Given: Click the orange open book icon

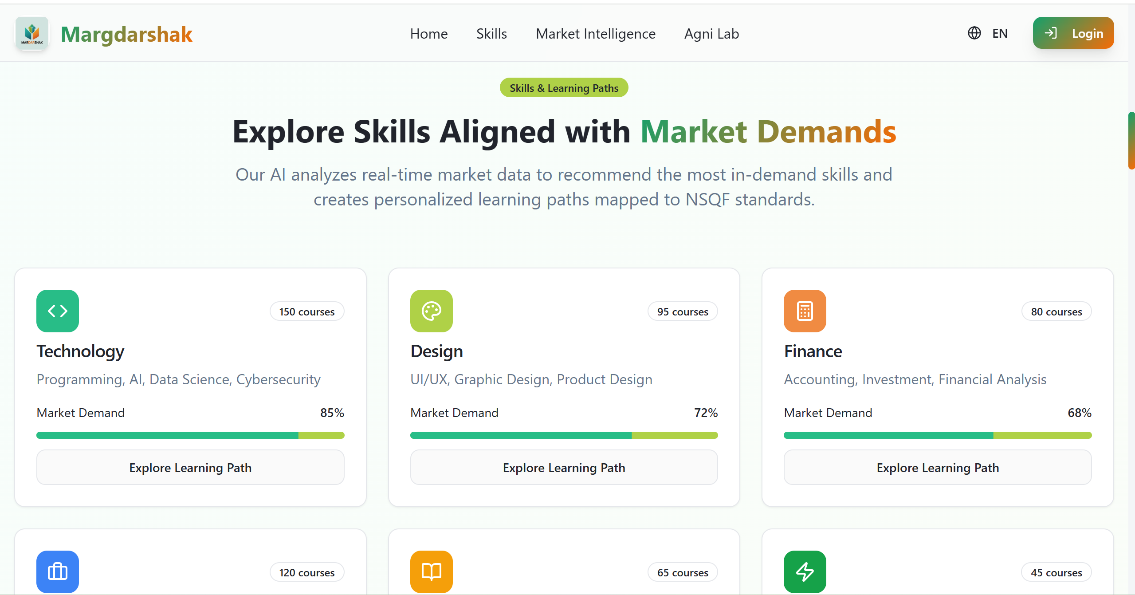Looking at the screenshot, I should pos(432,571).
